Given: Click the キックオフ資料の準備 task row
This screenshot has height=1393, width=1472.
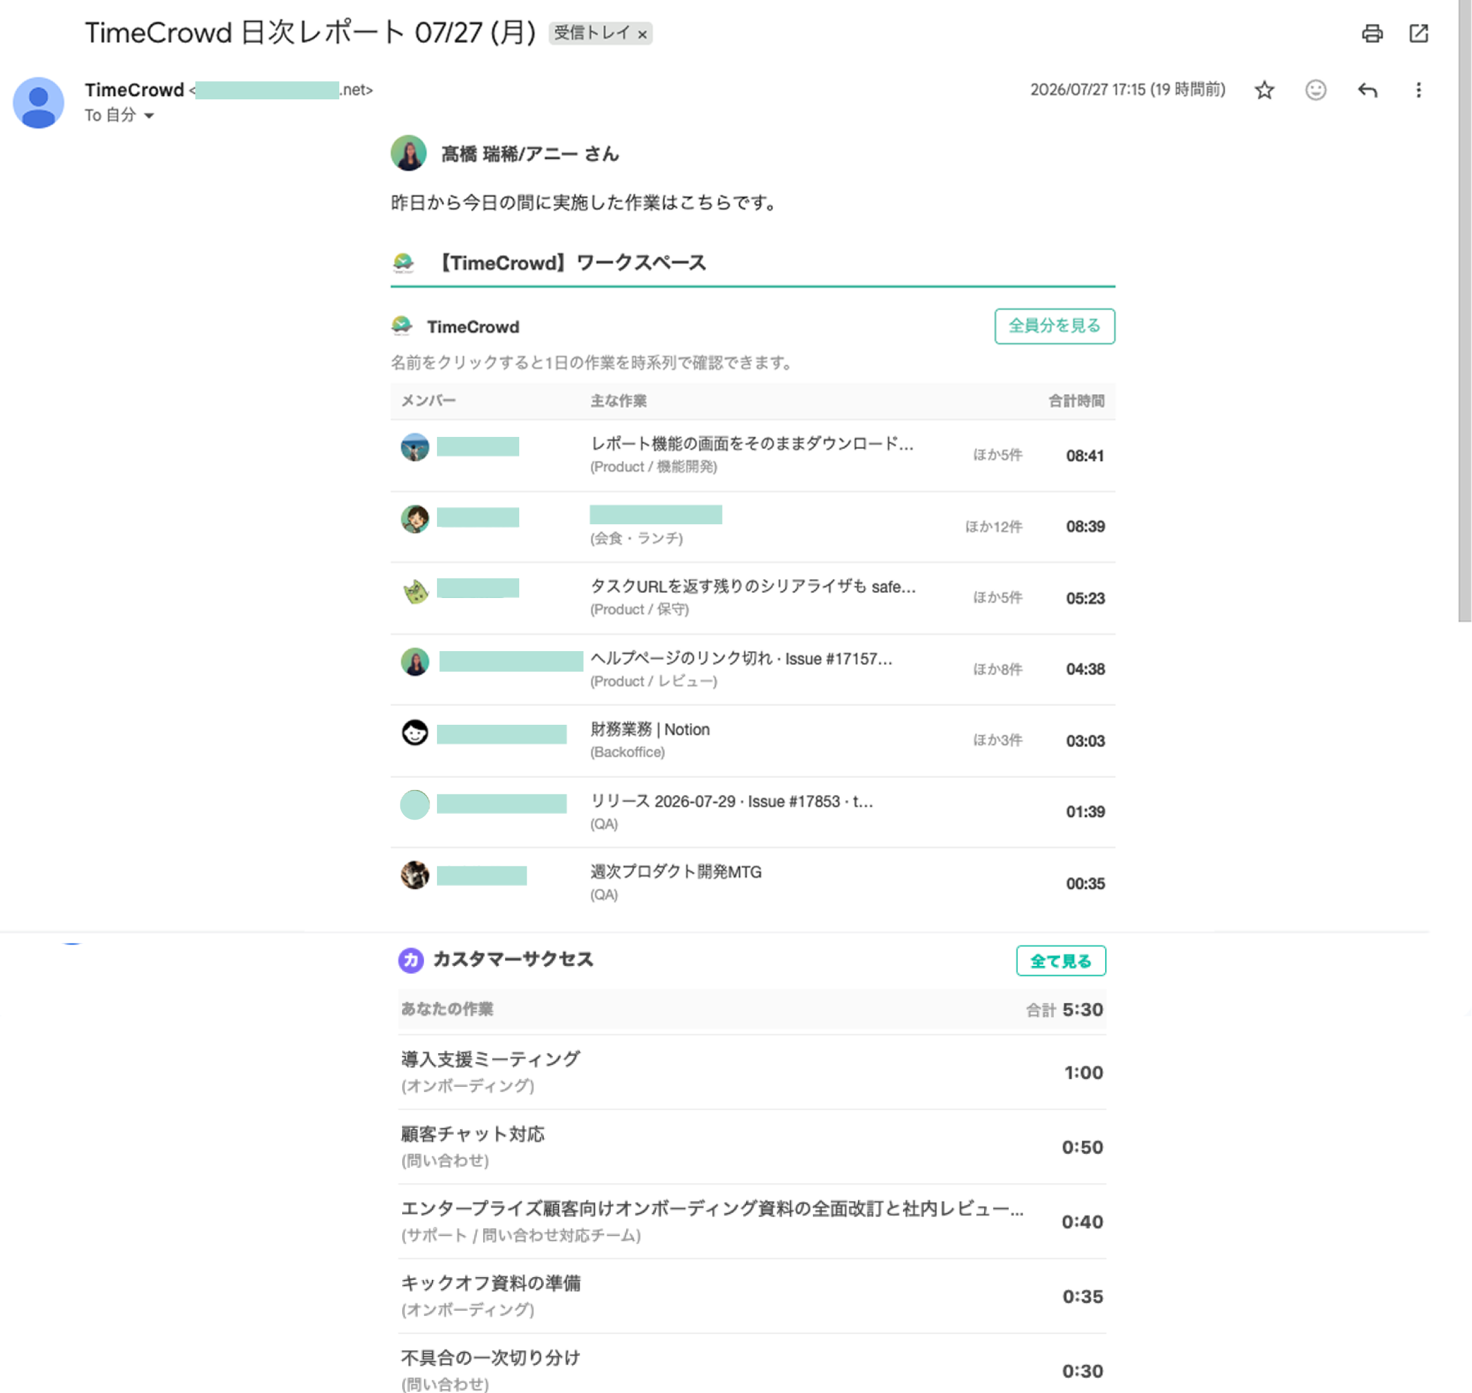Looking at the screenshot, I should coord(752,1296).
